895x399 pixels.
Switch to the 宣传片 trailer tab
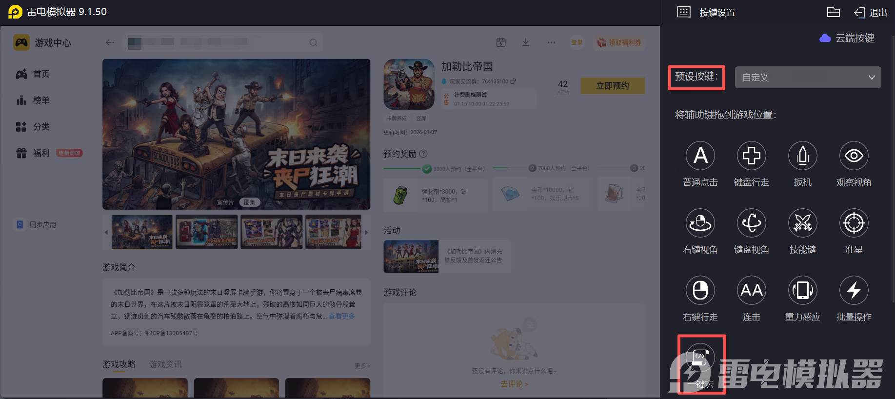pos(225,202)
